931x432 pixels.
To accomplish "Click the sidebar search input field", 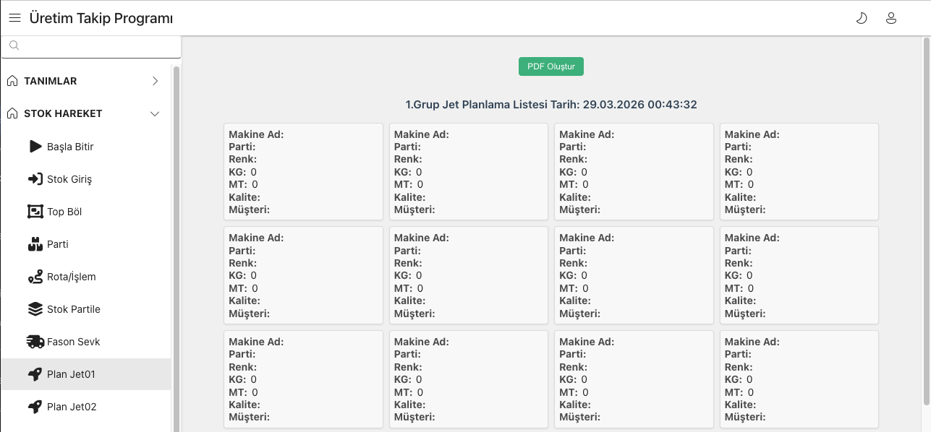I will [x=94, y=46].
